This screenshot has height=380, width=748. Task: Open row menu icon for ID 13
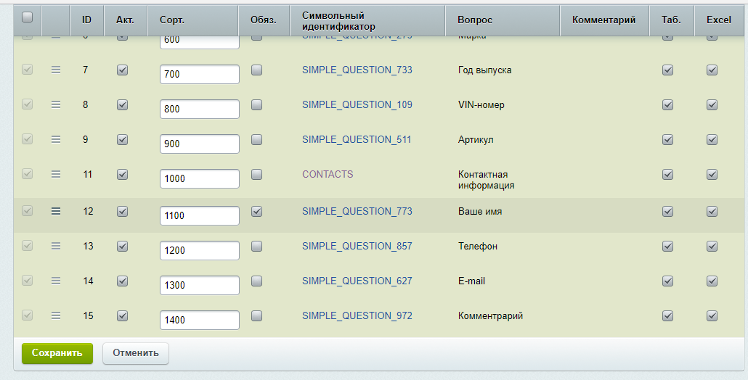(56, 247)
